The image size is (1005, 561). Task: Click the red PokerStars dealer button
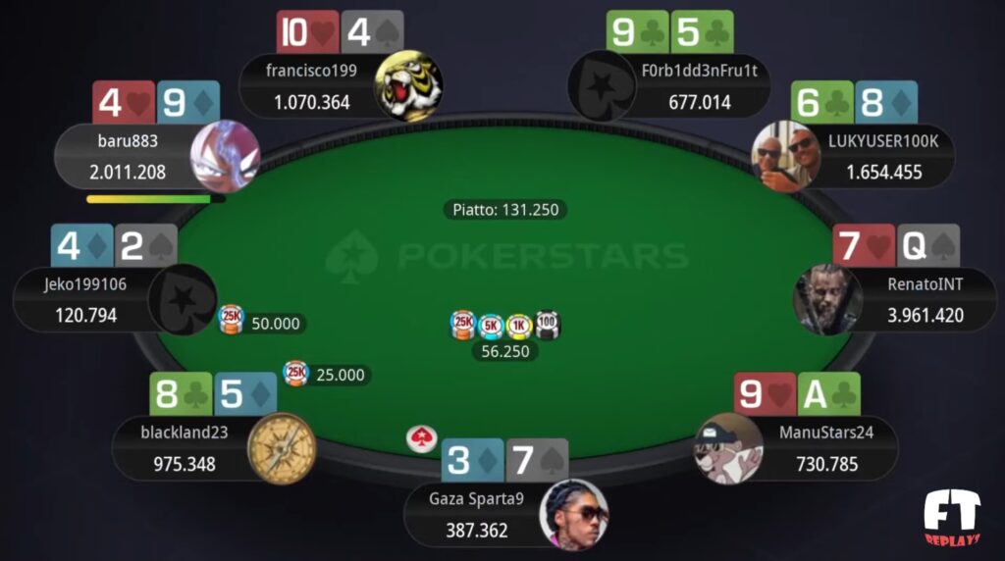(x=422, y=438)
